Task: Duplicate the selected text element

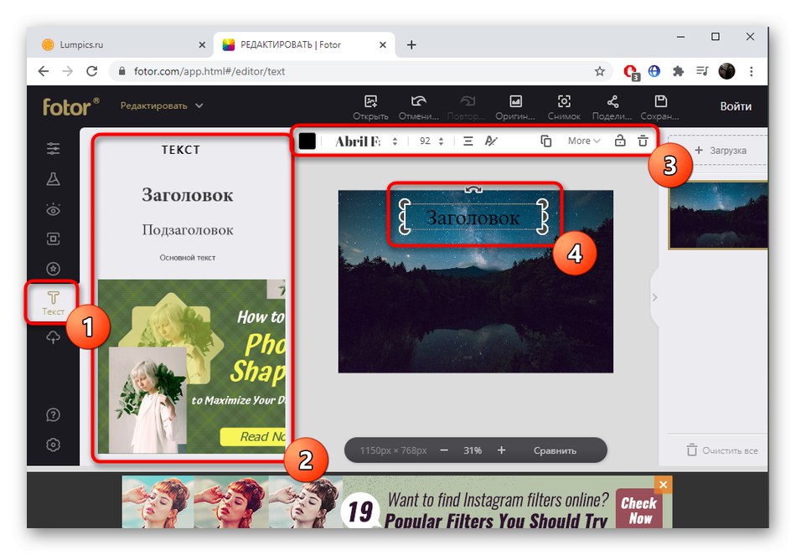Action: 546,141
